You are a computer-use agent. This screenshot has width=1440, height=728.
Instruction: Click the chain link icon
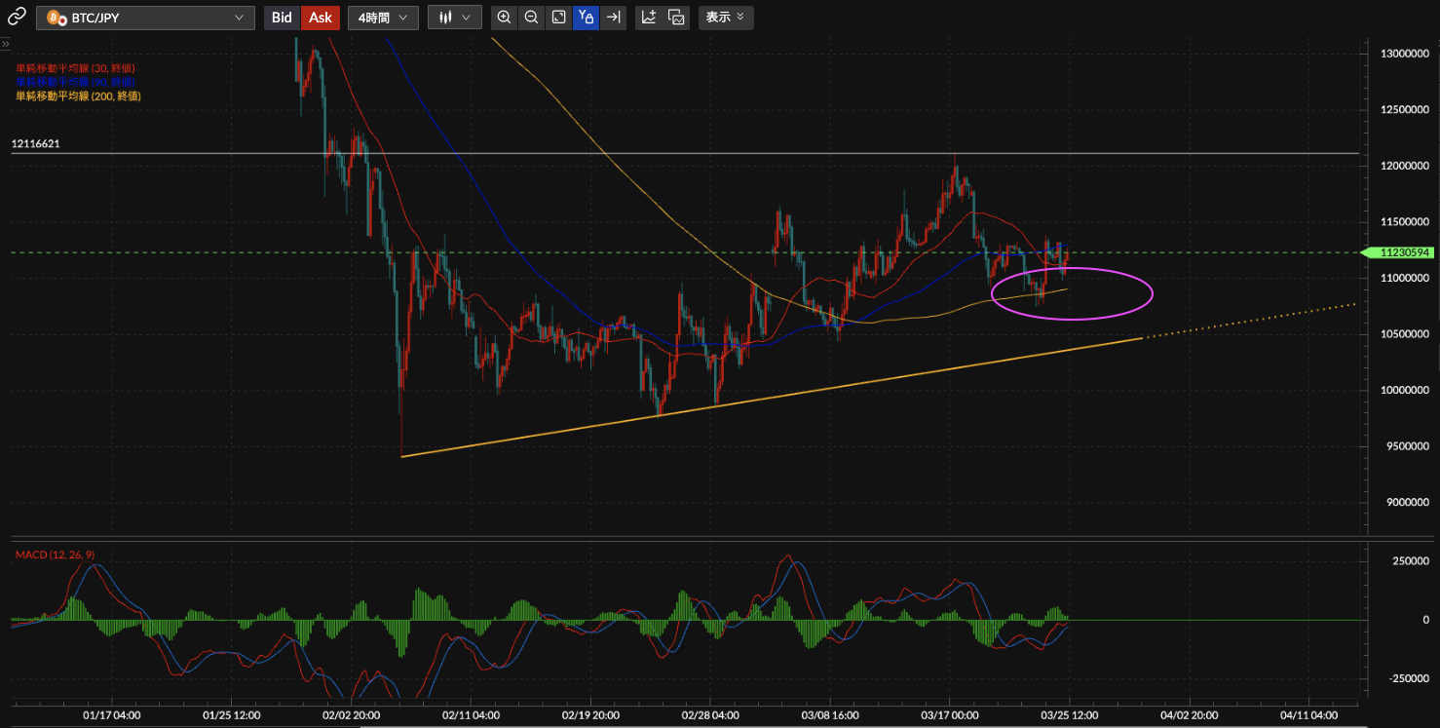[17, 17]
